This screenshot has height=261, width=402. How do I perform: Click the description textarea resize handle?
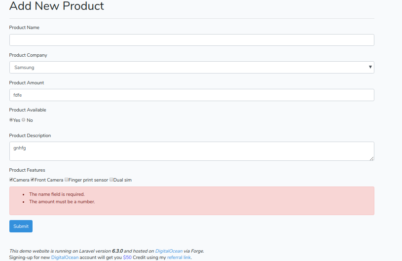[x=372, y=158]
